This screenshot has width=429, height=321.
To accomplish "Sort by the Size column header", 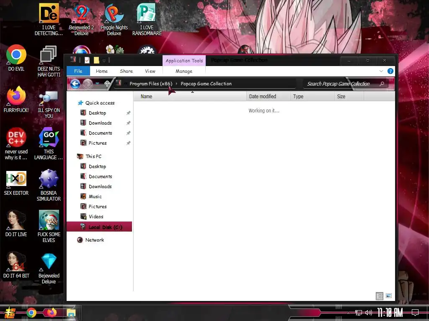I will click(x=349, y=97).
